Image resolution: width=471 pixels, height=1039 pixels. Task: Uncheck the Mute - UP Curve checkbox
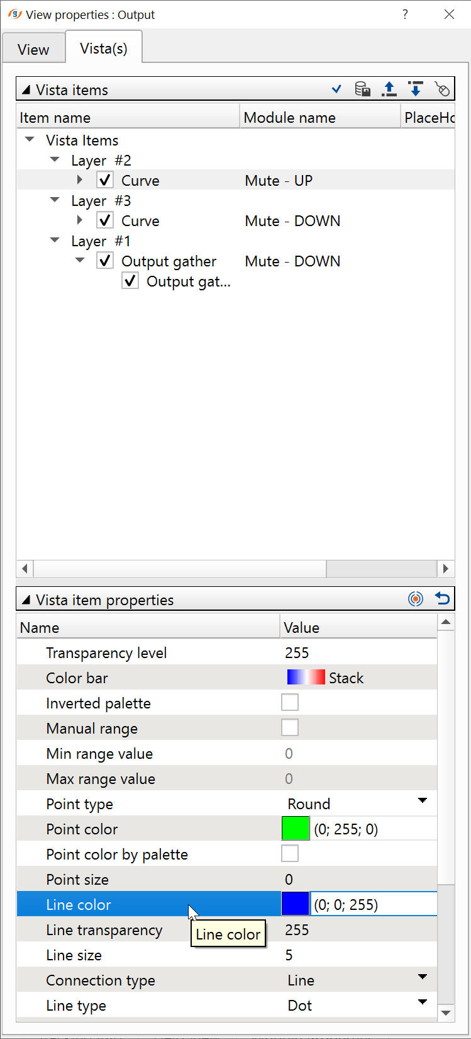tap(105, 181)
